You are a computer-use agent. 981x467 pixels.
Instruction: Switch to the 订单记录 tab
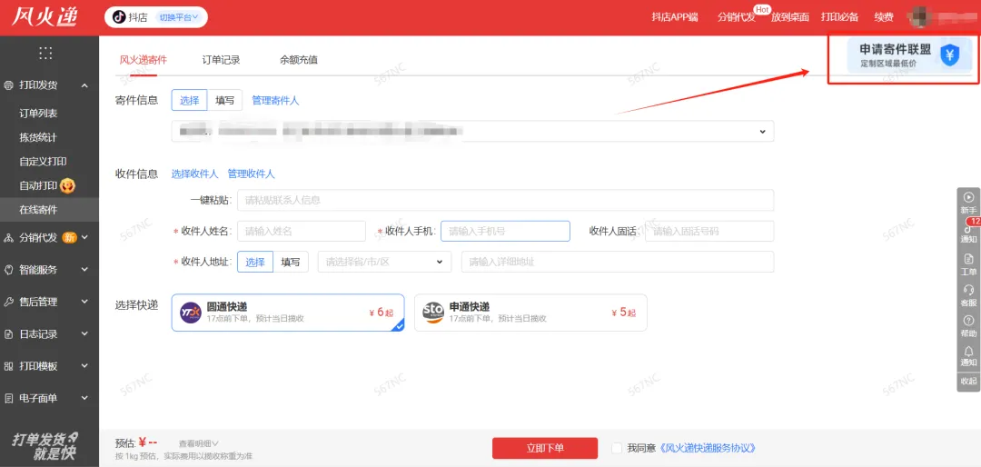click(x=221, y=60)
